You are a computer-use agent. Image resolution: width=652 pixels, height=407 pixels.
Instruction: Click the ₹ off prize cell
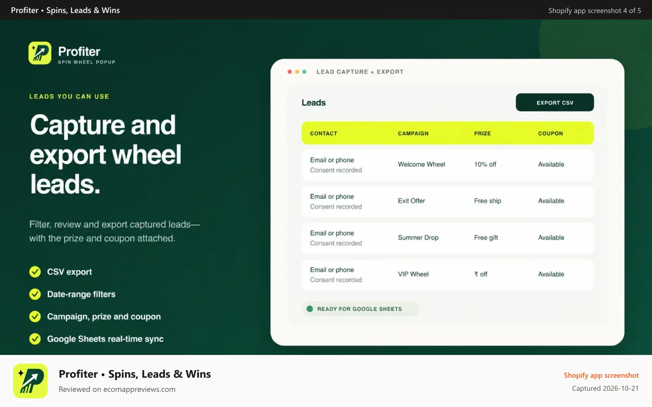click(481, 274)
